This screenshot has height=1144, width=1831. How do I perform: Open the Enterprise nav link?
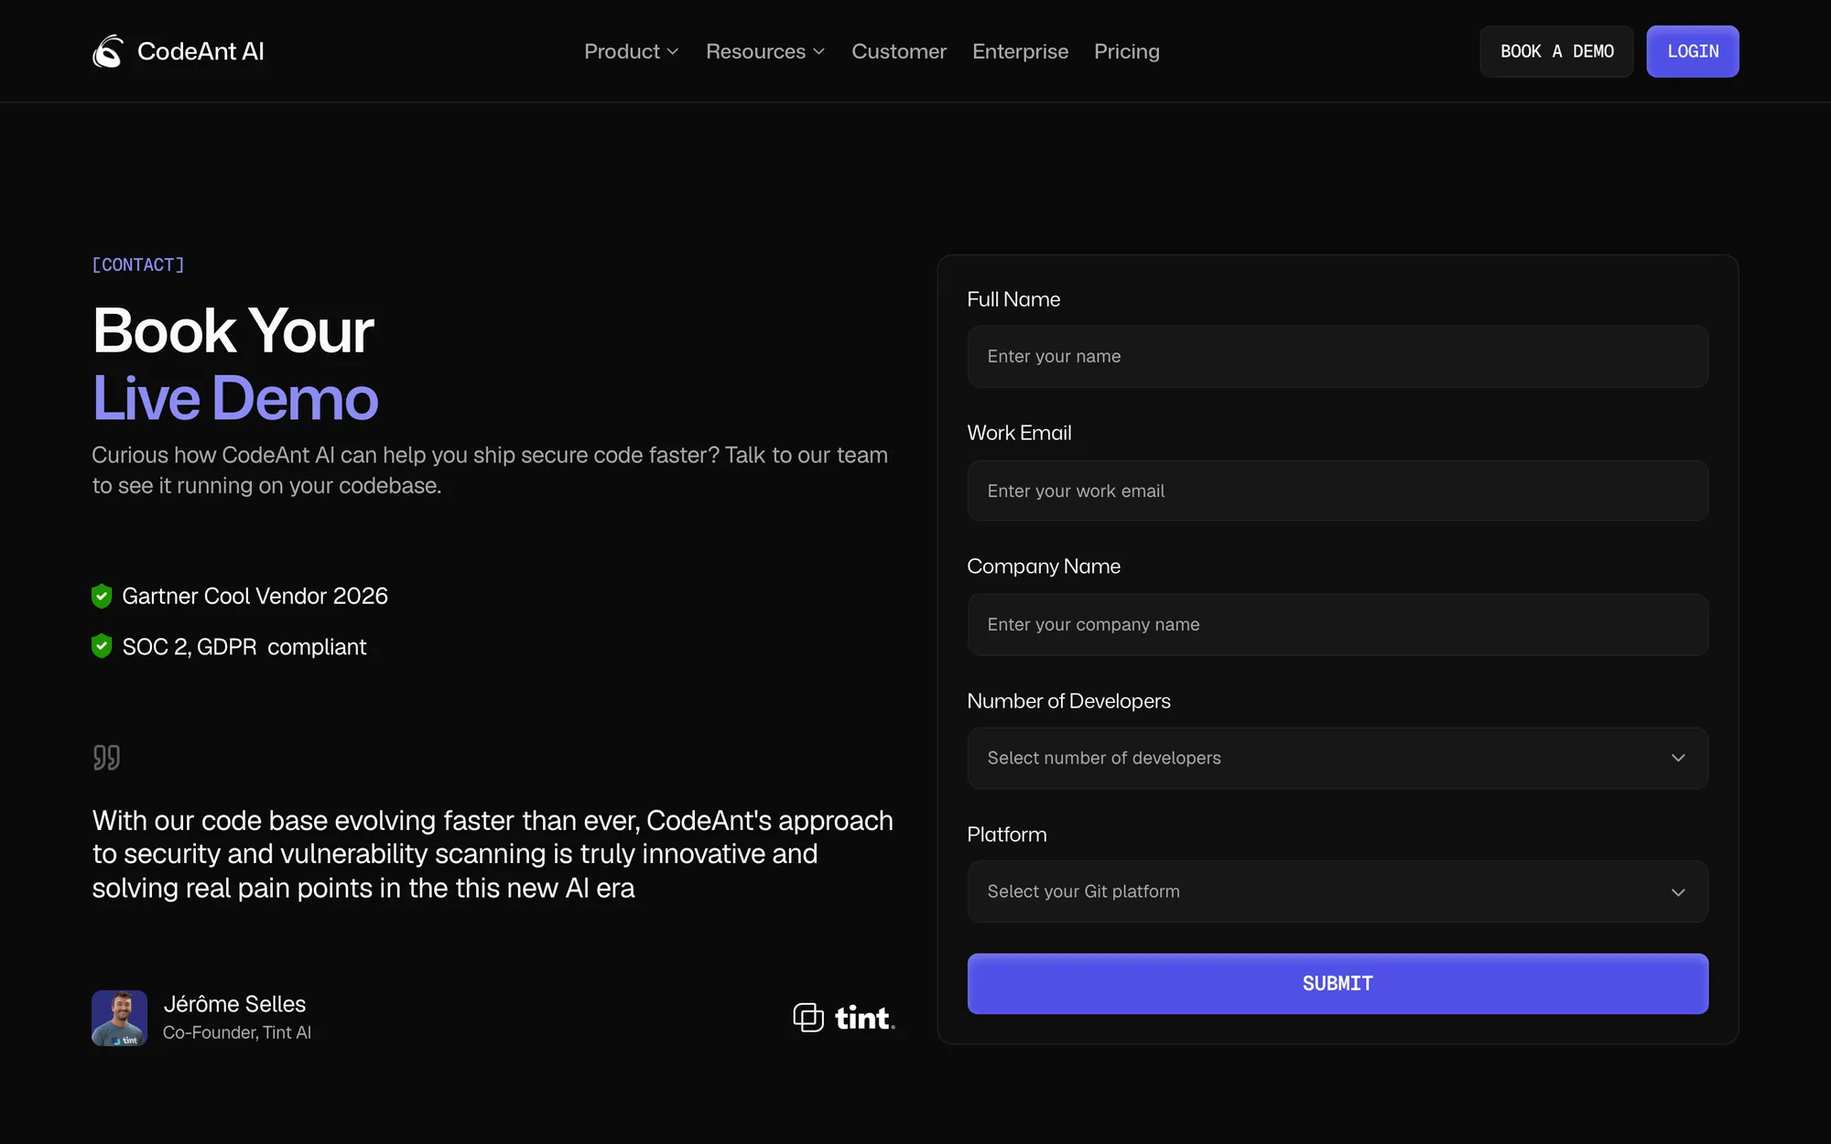point(1020,51)
